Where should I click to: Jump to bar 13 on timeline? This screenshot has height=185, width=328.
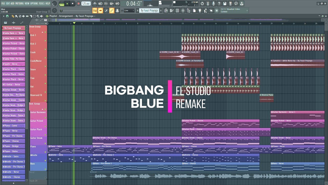click(x=183, y=23)
